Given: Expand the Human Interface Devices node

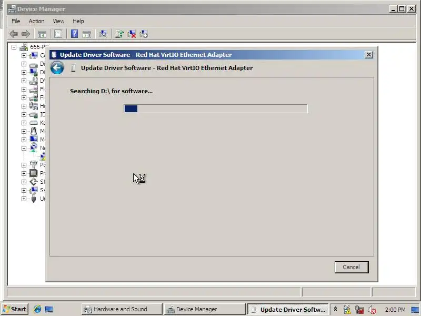Looking at the screenshot, I should pyautogui.click(x=24, y=106).
